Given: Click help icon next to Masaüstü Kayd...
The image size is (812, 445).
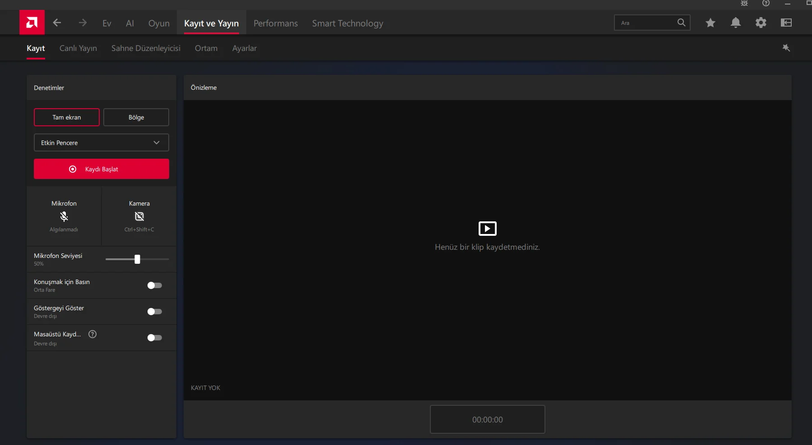Looking at the screenshot, I should click(92, 334).
